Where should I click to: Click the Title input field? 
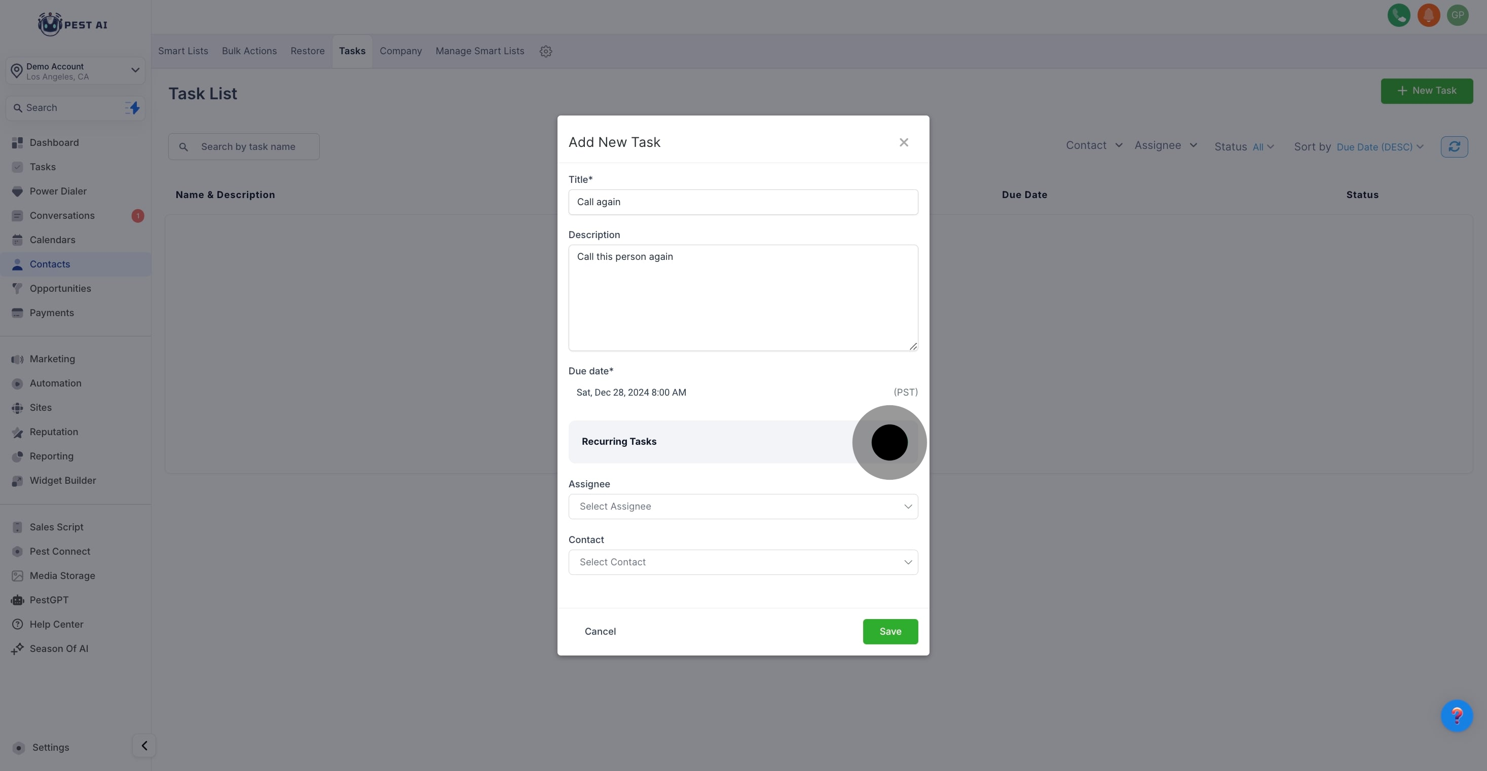pyautogui.click(x=743, y=202)
